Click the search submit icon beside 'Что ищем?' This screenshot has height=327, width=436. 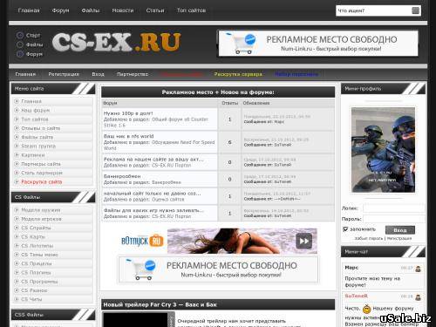415,10
